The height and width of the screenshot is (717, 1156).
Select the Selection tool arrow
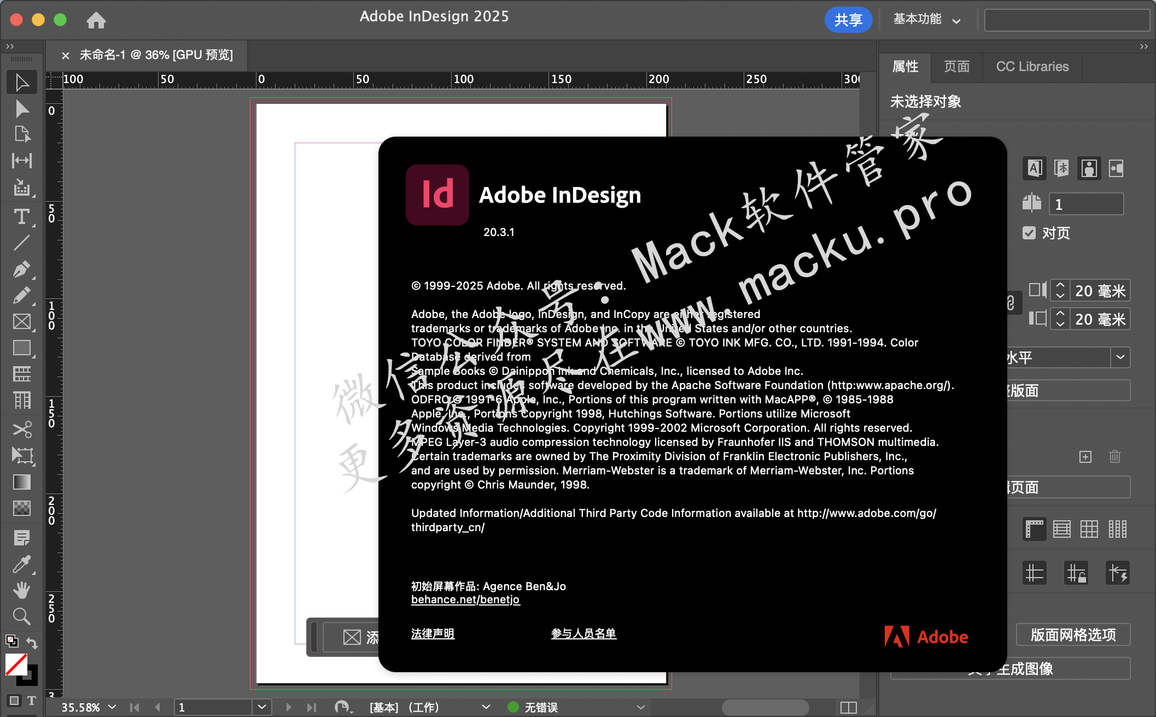click(22, 83)
